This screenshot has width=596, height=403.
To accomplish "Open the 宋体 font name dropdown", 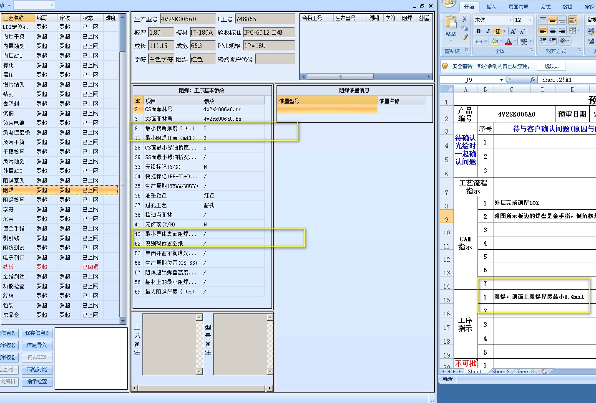I will (510, 20).
